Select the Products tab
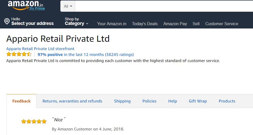The width and height of the screenshot is (253, 135). (227, 101)
